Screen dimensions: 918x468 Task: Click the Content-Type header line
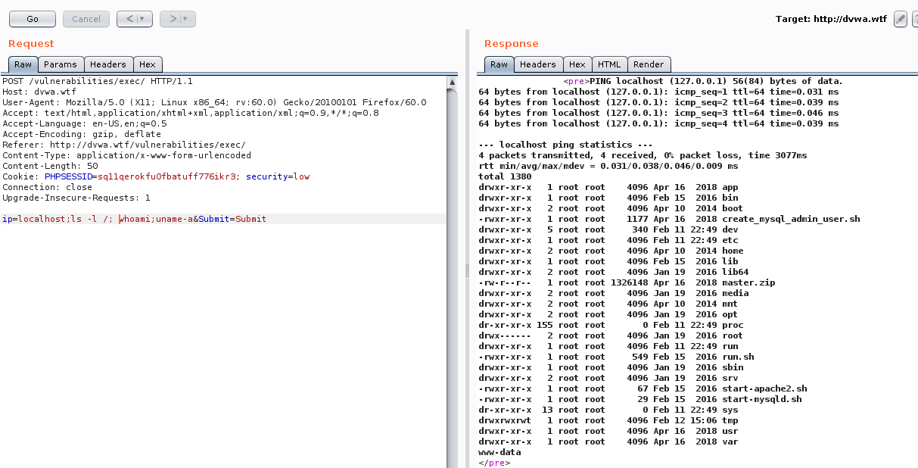pyautogui.click(x=126, y=155)
